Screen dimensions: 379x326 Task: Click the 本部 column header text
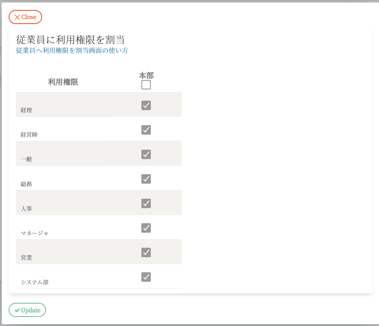(x=146, y=75)
